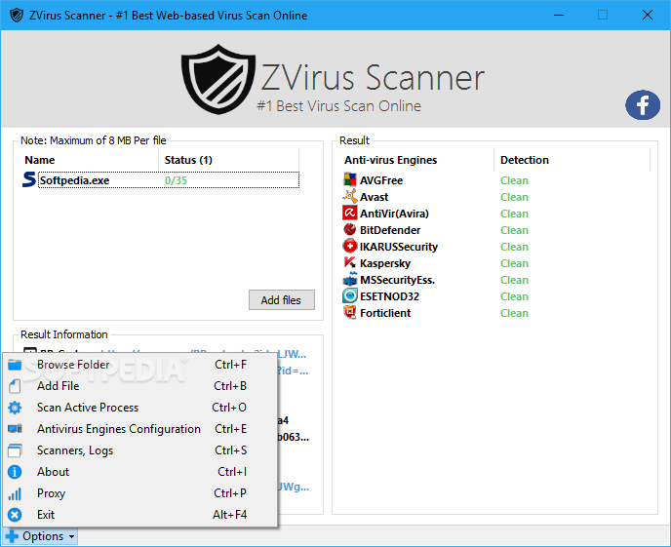The height and width of the screenshot is (547, 671).
Task: Click the Scanners, Logs window icon
Action: [15, 450]
